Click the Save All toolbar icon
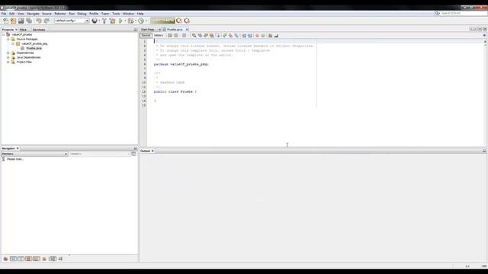 (29, 21)
